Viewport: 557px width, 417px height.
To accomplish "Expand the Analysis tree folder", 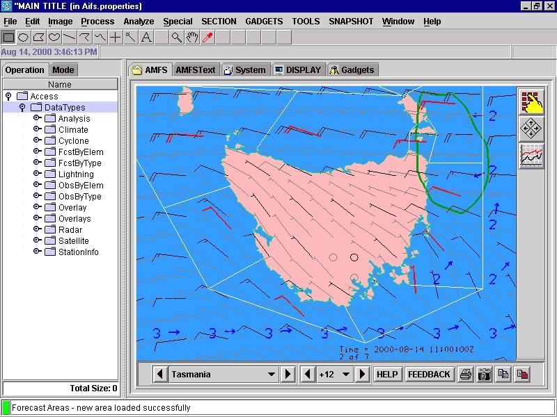I will [x=37, y=119].
